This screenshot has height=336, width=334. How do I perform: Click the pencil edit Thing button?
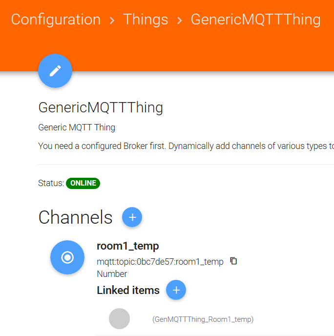pos(55,71)
